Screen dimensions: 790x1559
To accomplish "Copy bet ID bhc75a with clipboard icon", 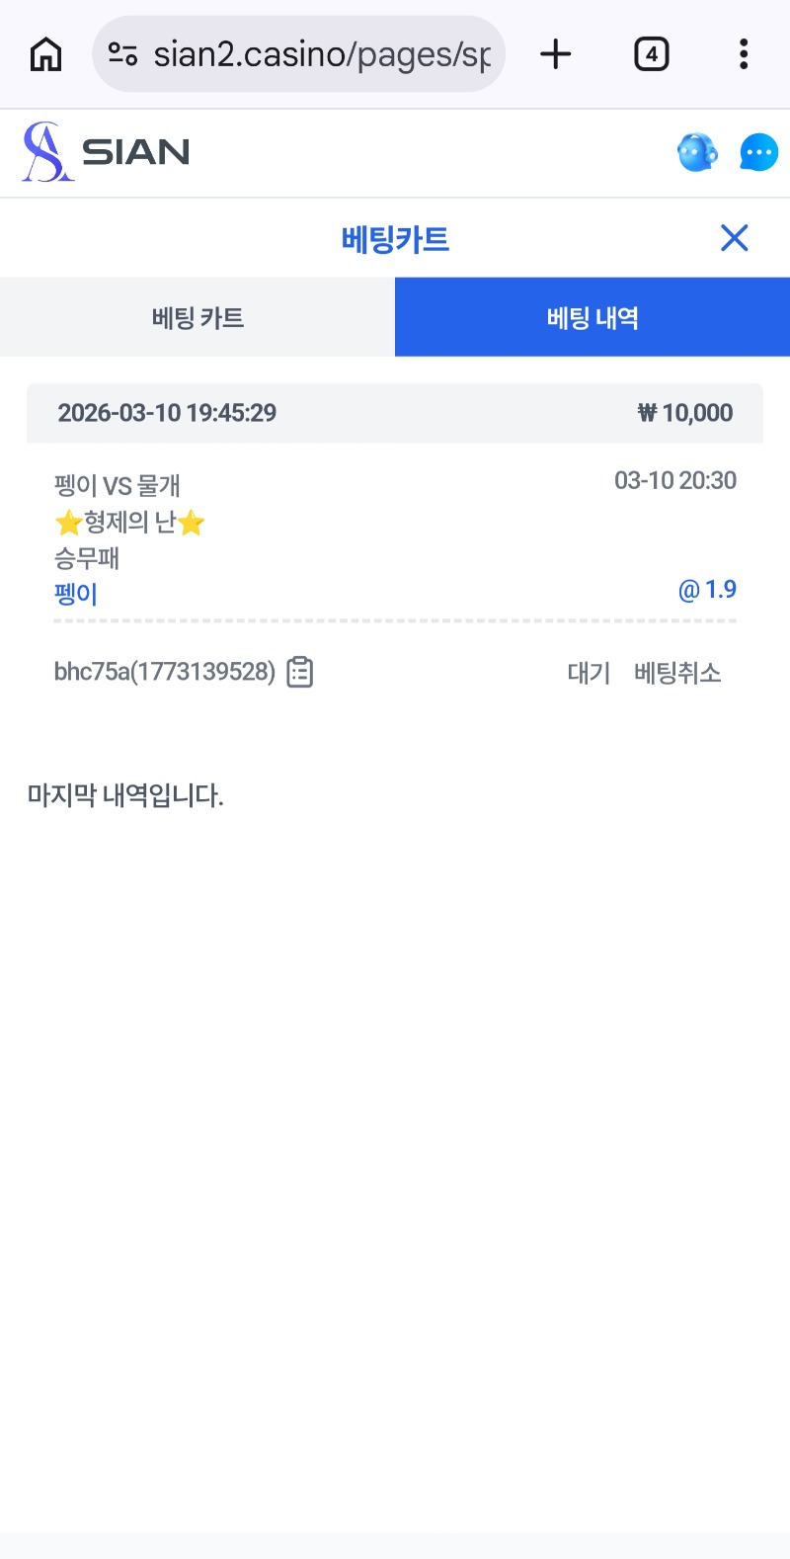I will [300, 672].
